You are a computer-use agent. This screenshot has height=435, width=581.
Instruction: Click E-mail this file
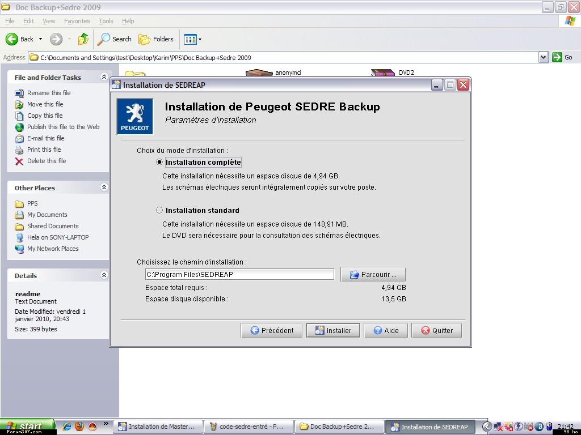pyautogui.click(x=40, y=138)
